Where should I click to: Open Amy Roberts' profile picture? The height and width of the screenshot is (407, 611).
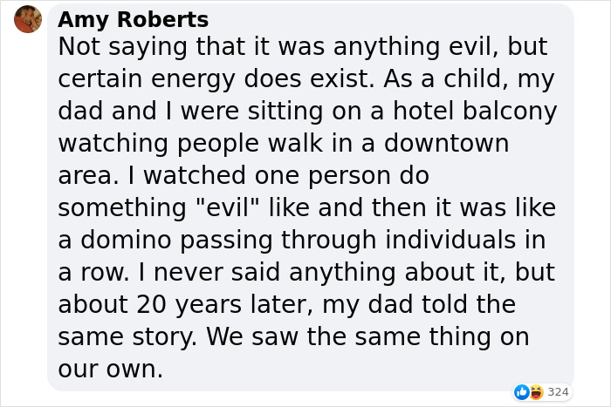28,19
